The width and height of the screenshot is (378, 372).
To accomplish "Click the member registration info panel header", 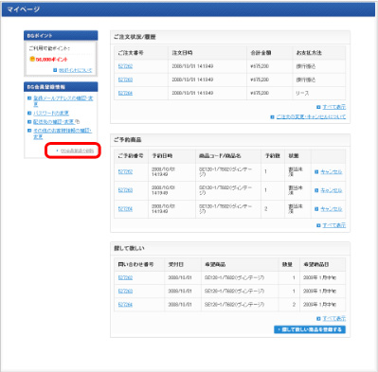I will [61, 87].
